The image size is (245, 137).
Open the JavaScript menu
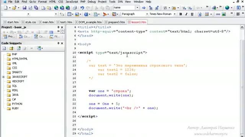72,2
